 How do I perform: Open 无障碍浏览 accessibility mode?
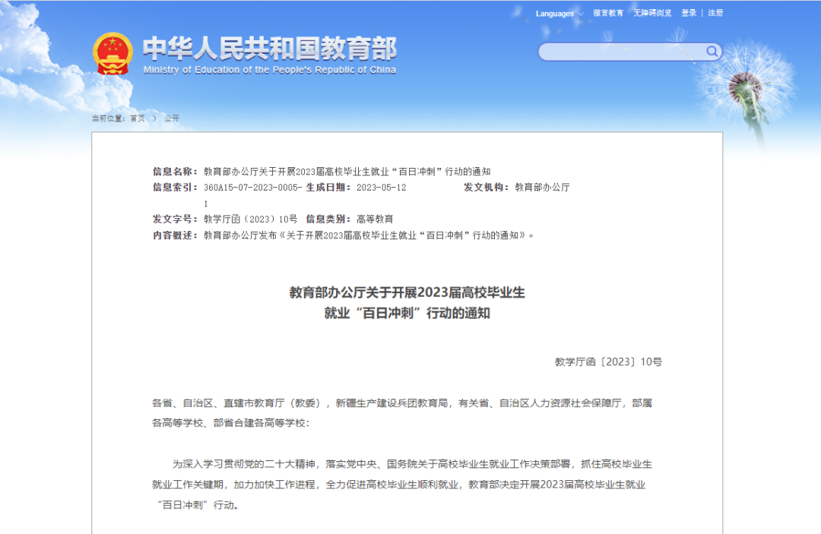pyautogui.click(x=652, y=13)
